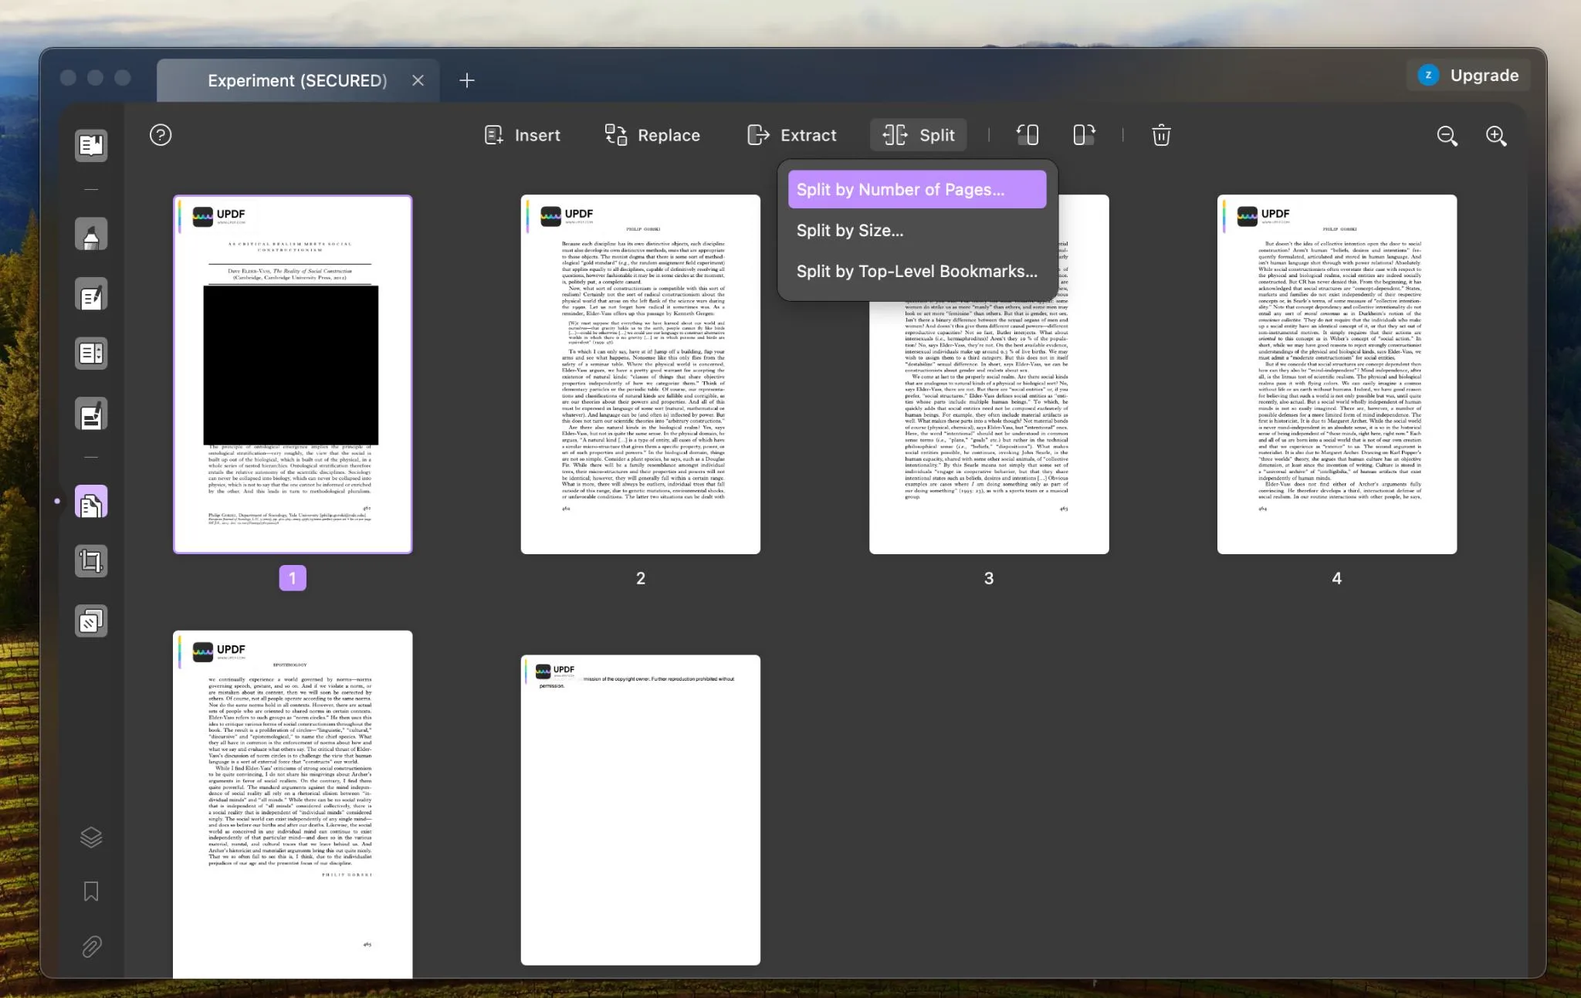Screen dimensions: 1581x998
Task: Click the page number 2 label
Action: (641, 578)
